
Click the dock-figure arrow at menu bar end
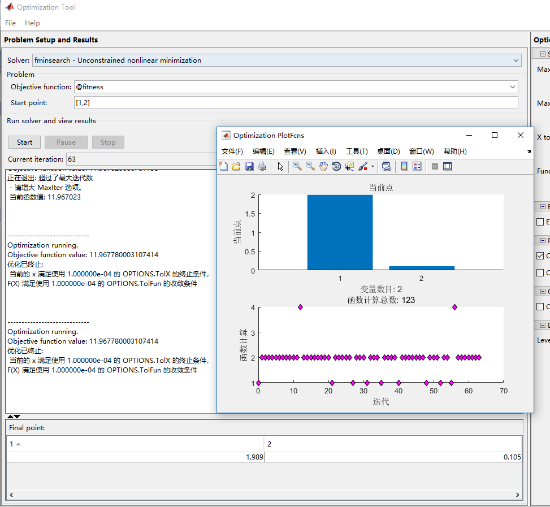[x=529, y=151]
